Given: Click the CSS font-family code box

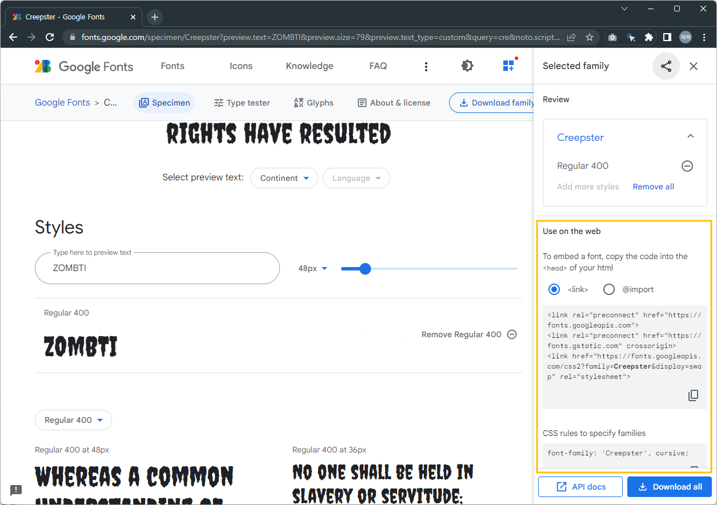Looking at the screenshot, I should [625, 456].
